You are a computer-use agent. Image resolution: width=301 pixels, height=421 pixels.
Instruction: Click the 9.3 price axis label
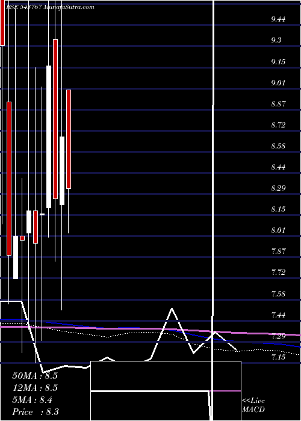(x=276, y=40)
